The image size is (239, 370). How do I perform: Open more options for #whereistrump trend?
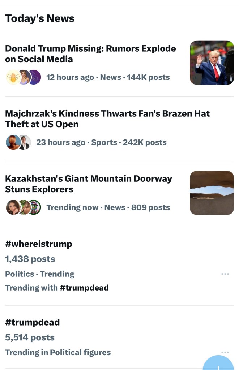point(225,274)
